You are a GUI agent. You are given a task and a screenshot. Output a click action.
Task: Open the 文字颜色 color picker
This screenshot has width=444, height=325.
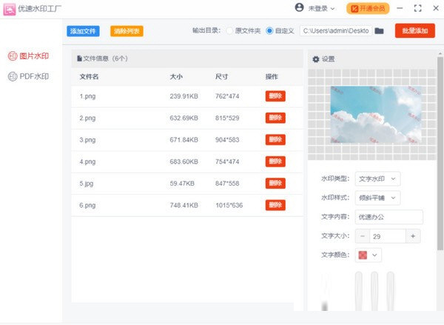point(369,255)
